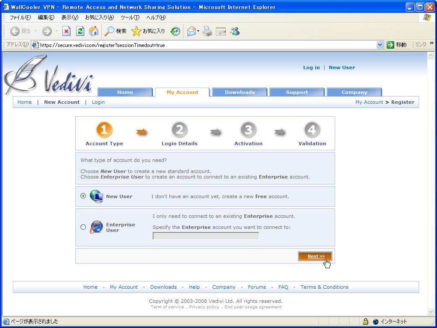Open the 表示(V) menu

(70, 18)
